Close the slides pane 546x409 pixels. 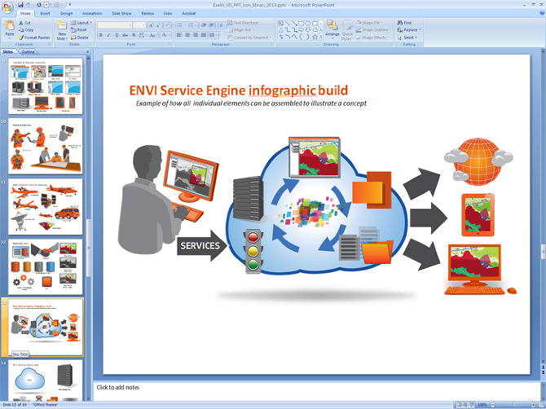87,51
